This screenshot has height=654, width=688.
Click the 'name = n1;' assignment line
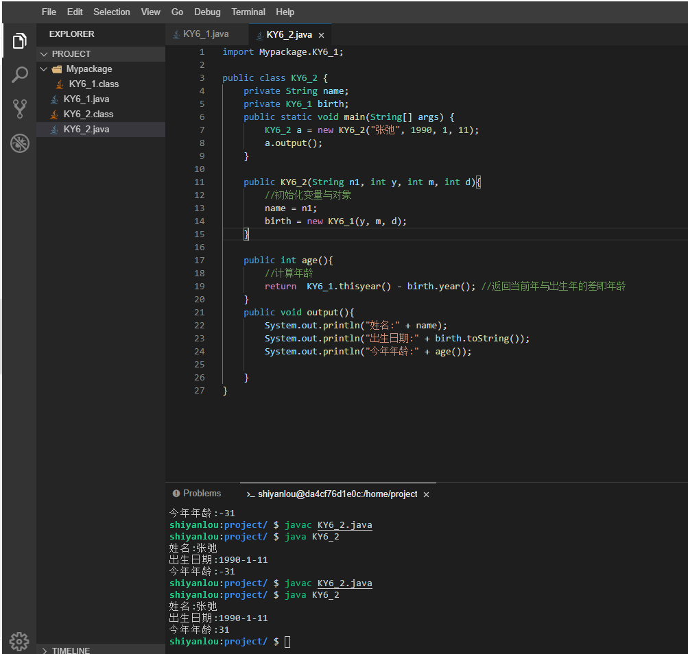tap(291, 208)
